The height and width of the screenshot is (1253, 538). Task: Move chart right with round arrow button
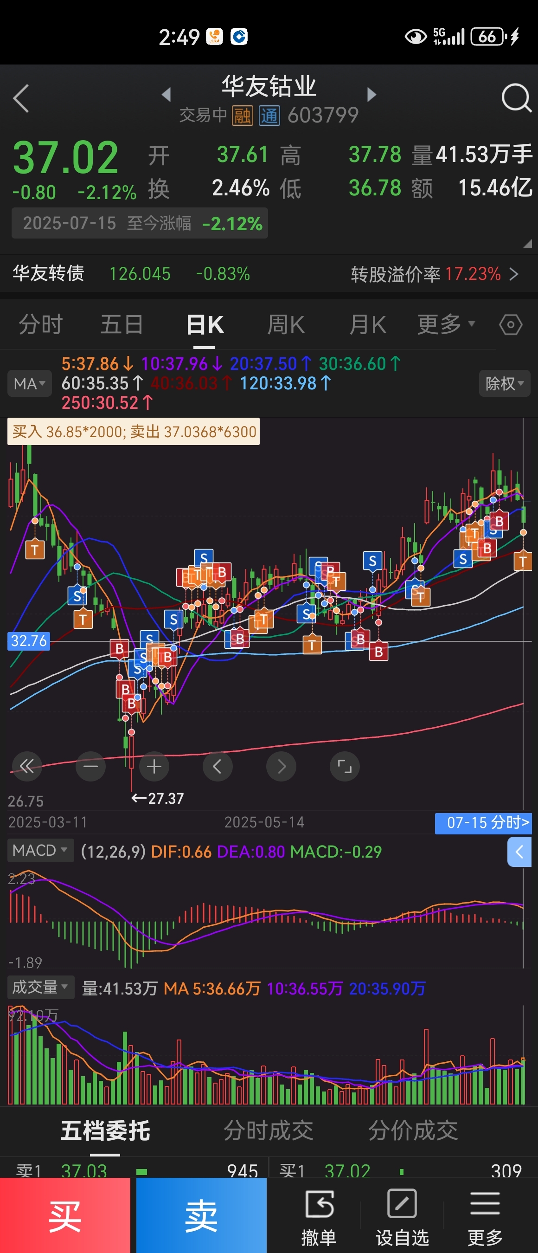coord(282,767)
